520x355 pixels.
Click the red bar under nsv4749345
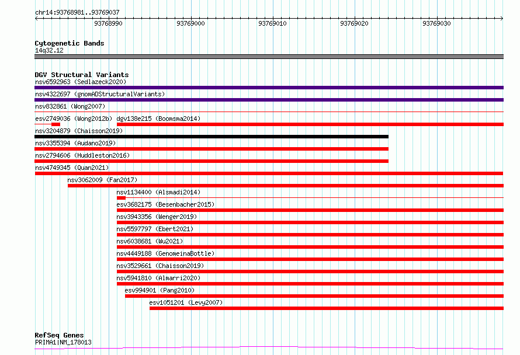click(x=269, y=173)
